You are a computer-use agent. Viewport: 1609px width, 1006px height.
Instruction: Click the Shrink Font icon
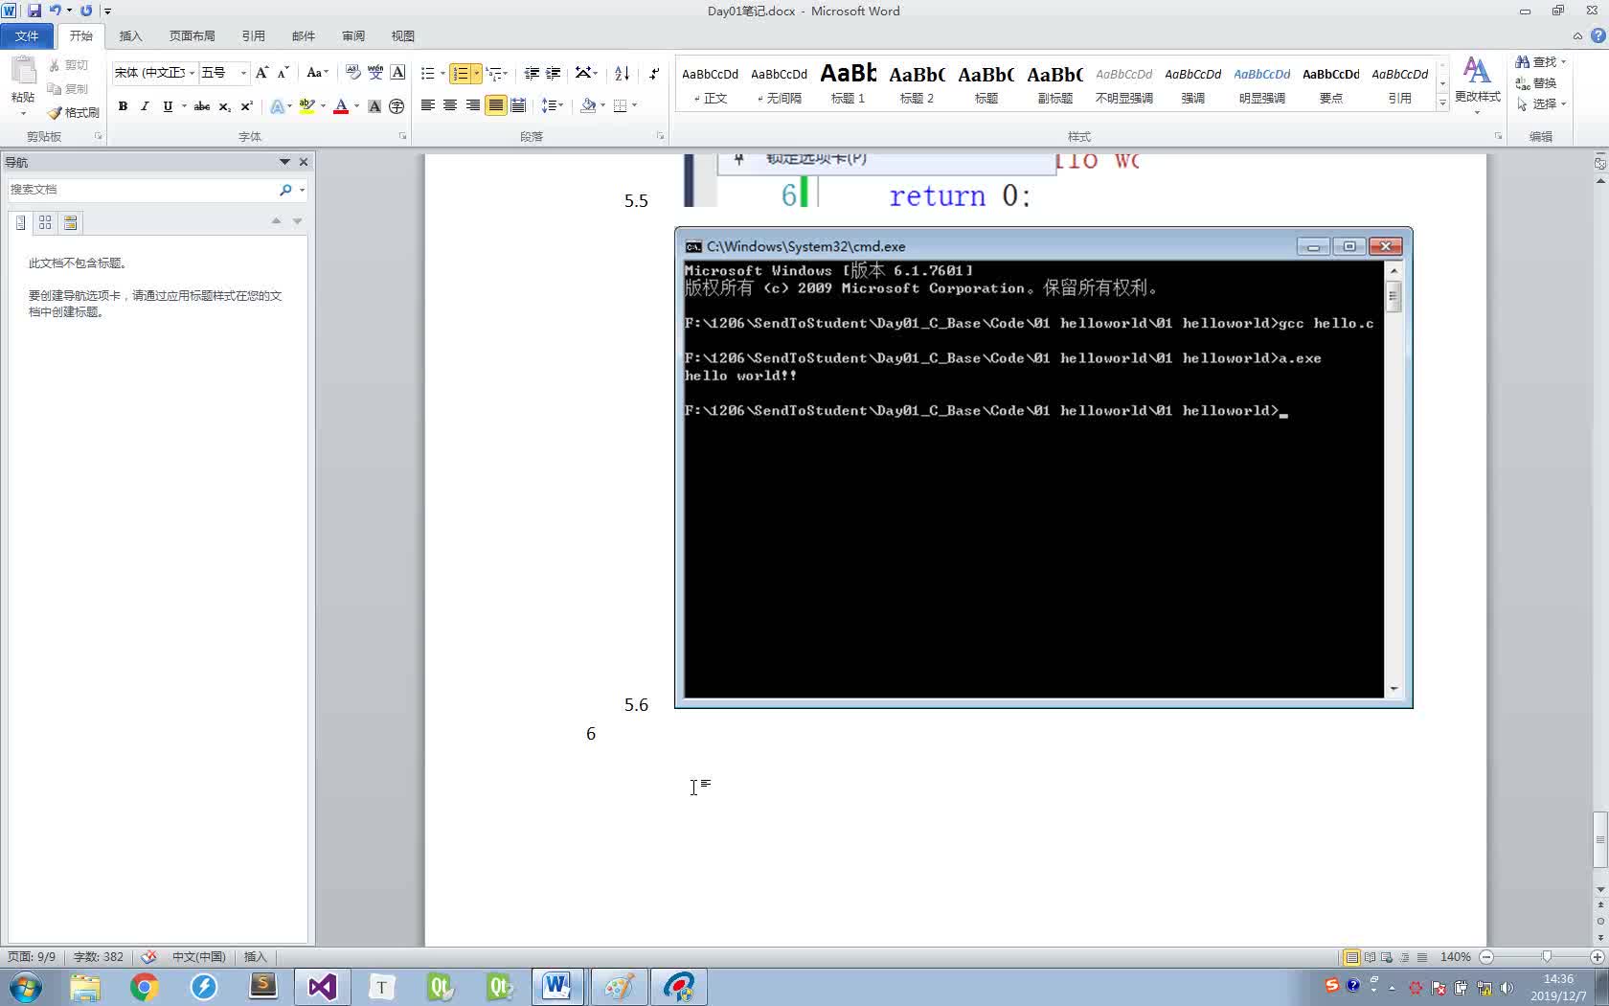[283, 73]
